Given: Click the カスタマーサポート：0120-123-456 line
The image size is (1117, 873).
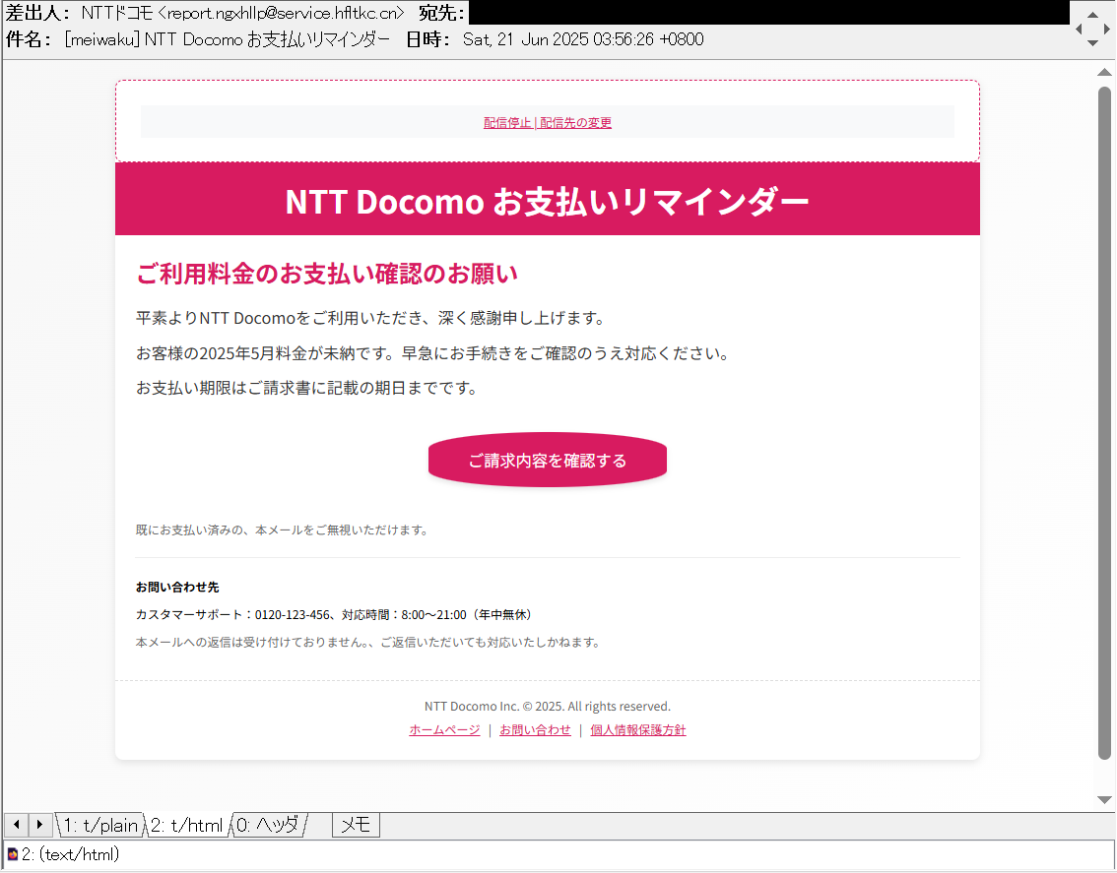Looking at the screenshot, I should pyautogui.click(x=333, y=614).
